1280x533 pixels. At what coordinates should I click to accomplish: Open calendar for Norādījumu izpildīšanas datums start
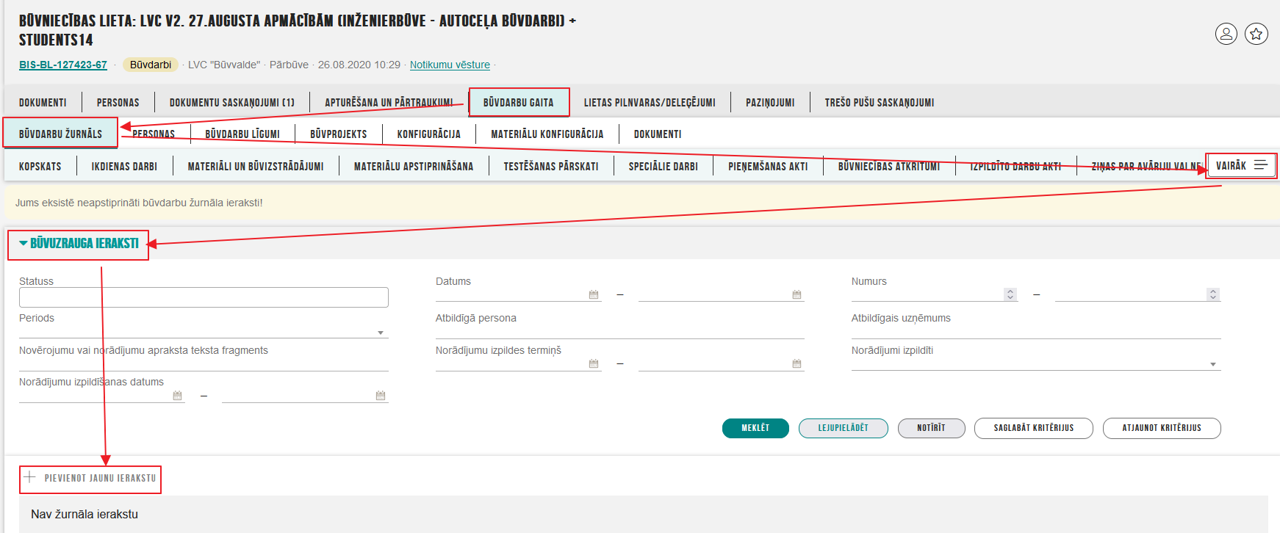point(177,395)
